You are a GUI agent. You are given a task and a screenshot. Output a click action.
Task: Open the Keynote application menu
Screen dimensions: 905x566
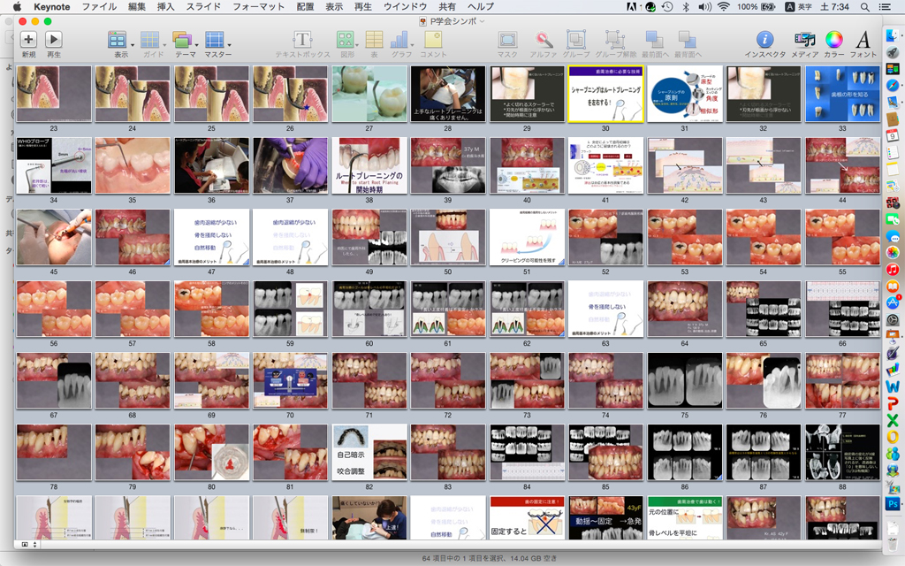[52, 7]
